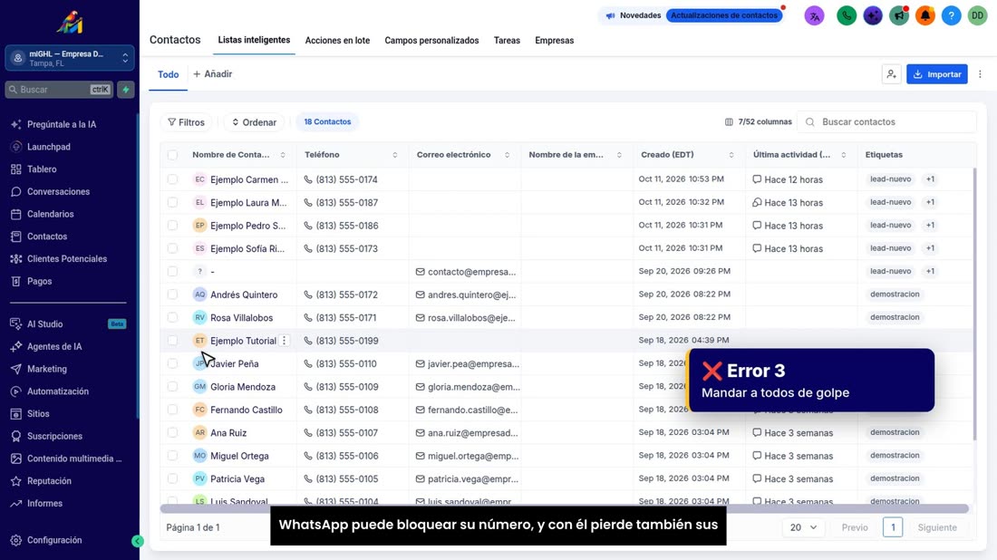Click Añadir to add a list

[x=212, y=74]
